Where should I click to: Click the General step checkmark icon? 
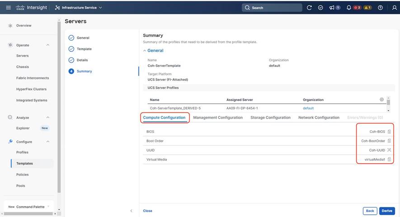pos(71,38)
